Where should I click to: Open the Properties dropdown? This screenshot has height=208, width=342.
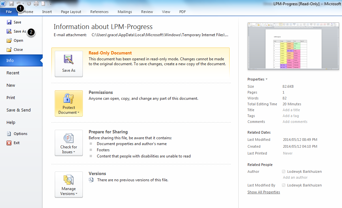(257, 79)
